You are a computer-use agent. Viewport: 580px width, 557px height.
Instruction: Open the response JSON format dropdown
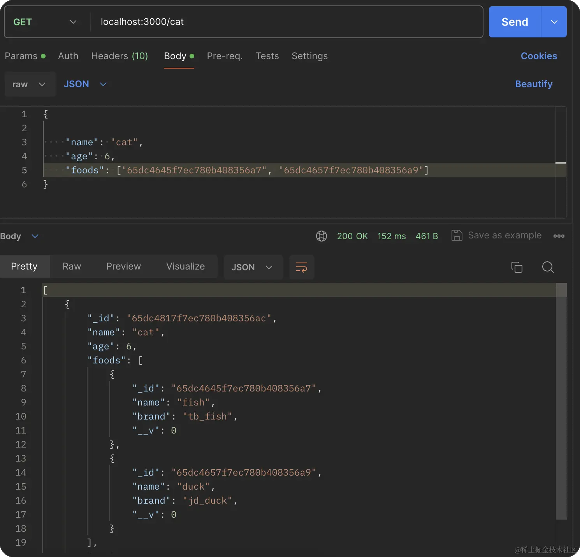253,267
